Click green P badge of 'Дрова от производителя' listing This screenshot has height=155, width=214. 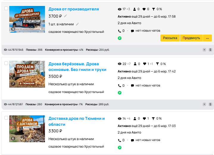tap(120, 38)
